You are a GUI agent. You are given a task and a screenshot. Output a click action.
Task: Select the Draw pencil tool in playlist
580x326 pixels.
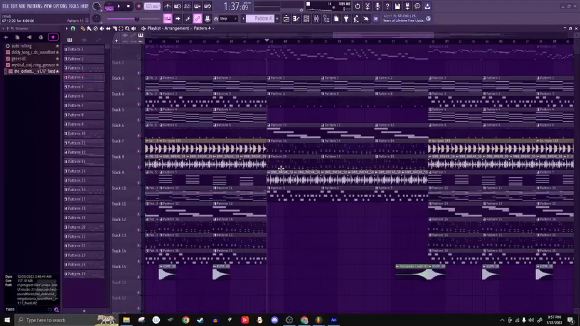click(83, 28)
